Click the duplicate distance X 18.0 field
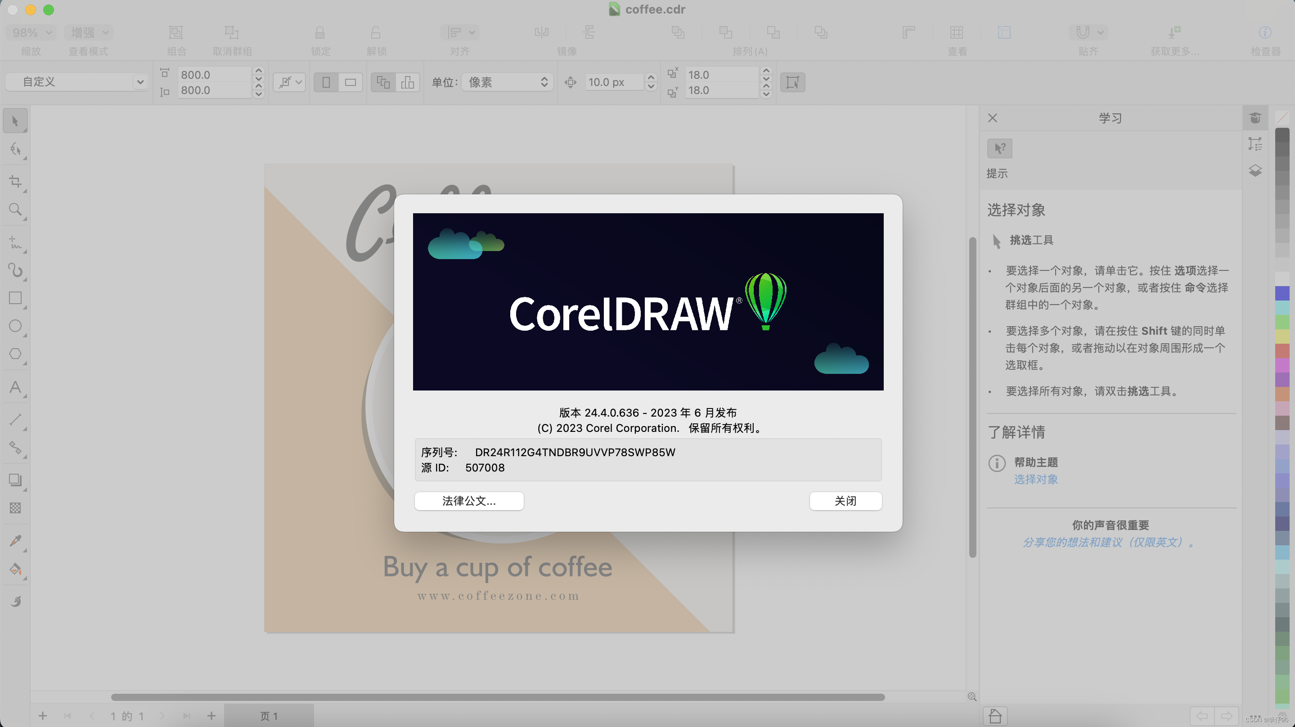Viewport: 1295px width, 727px height. coord(722,75)
